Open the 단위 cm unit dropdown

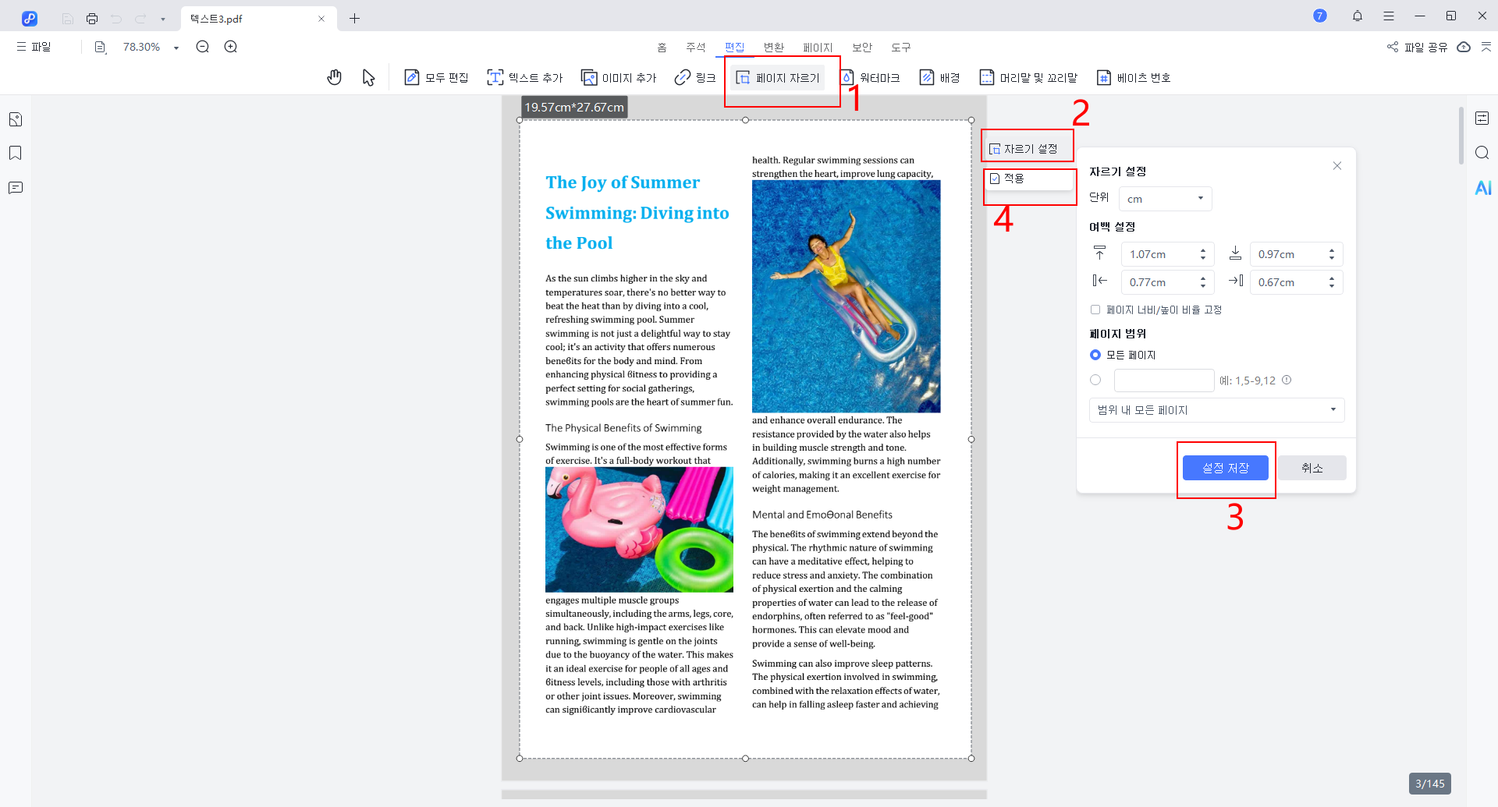(x=1166, y=199)
